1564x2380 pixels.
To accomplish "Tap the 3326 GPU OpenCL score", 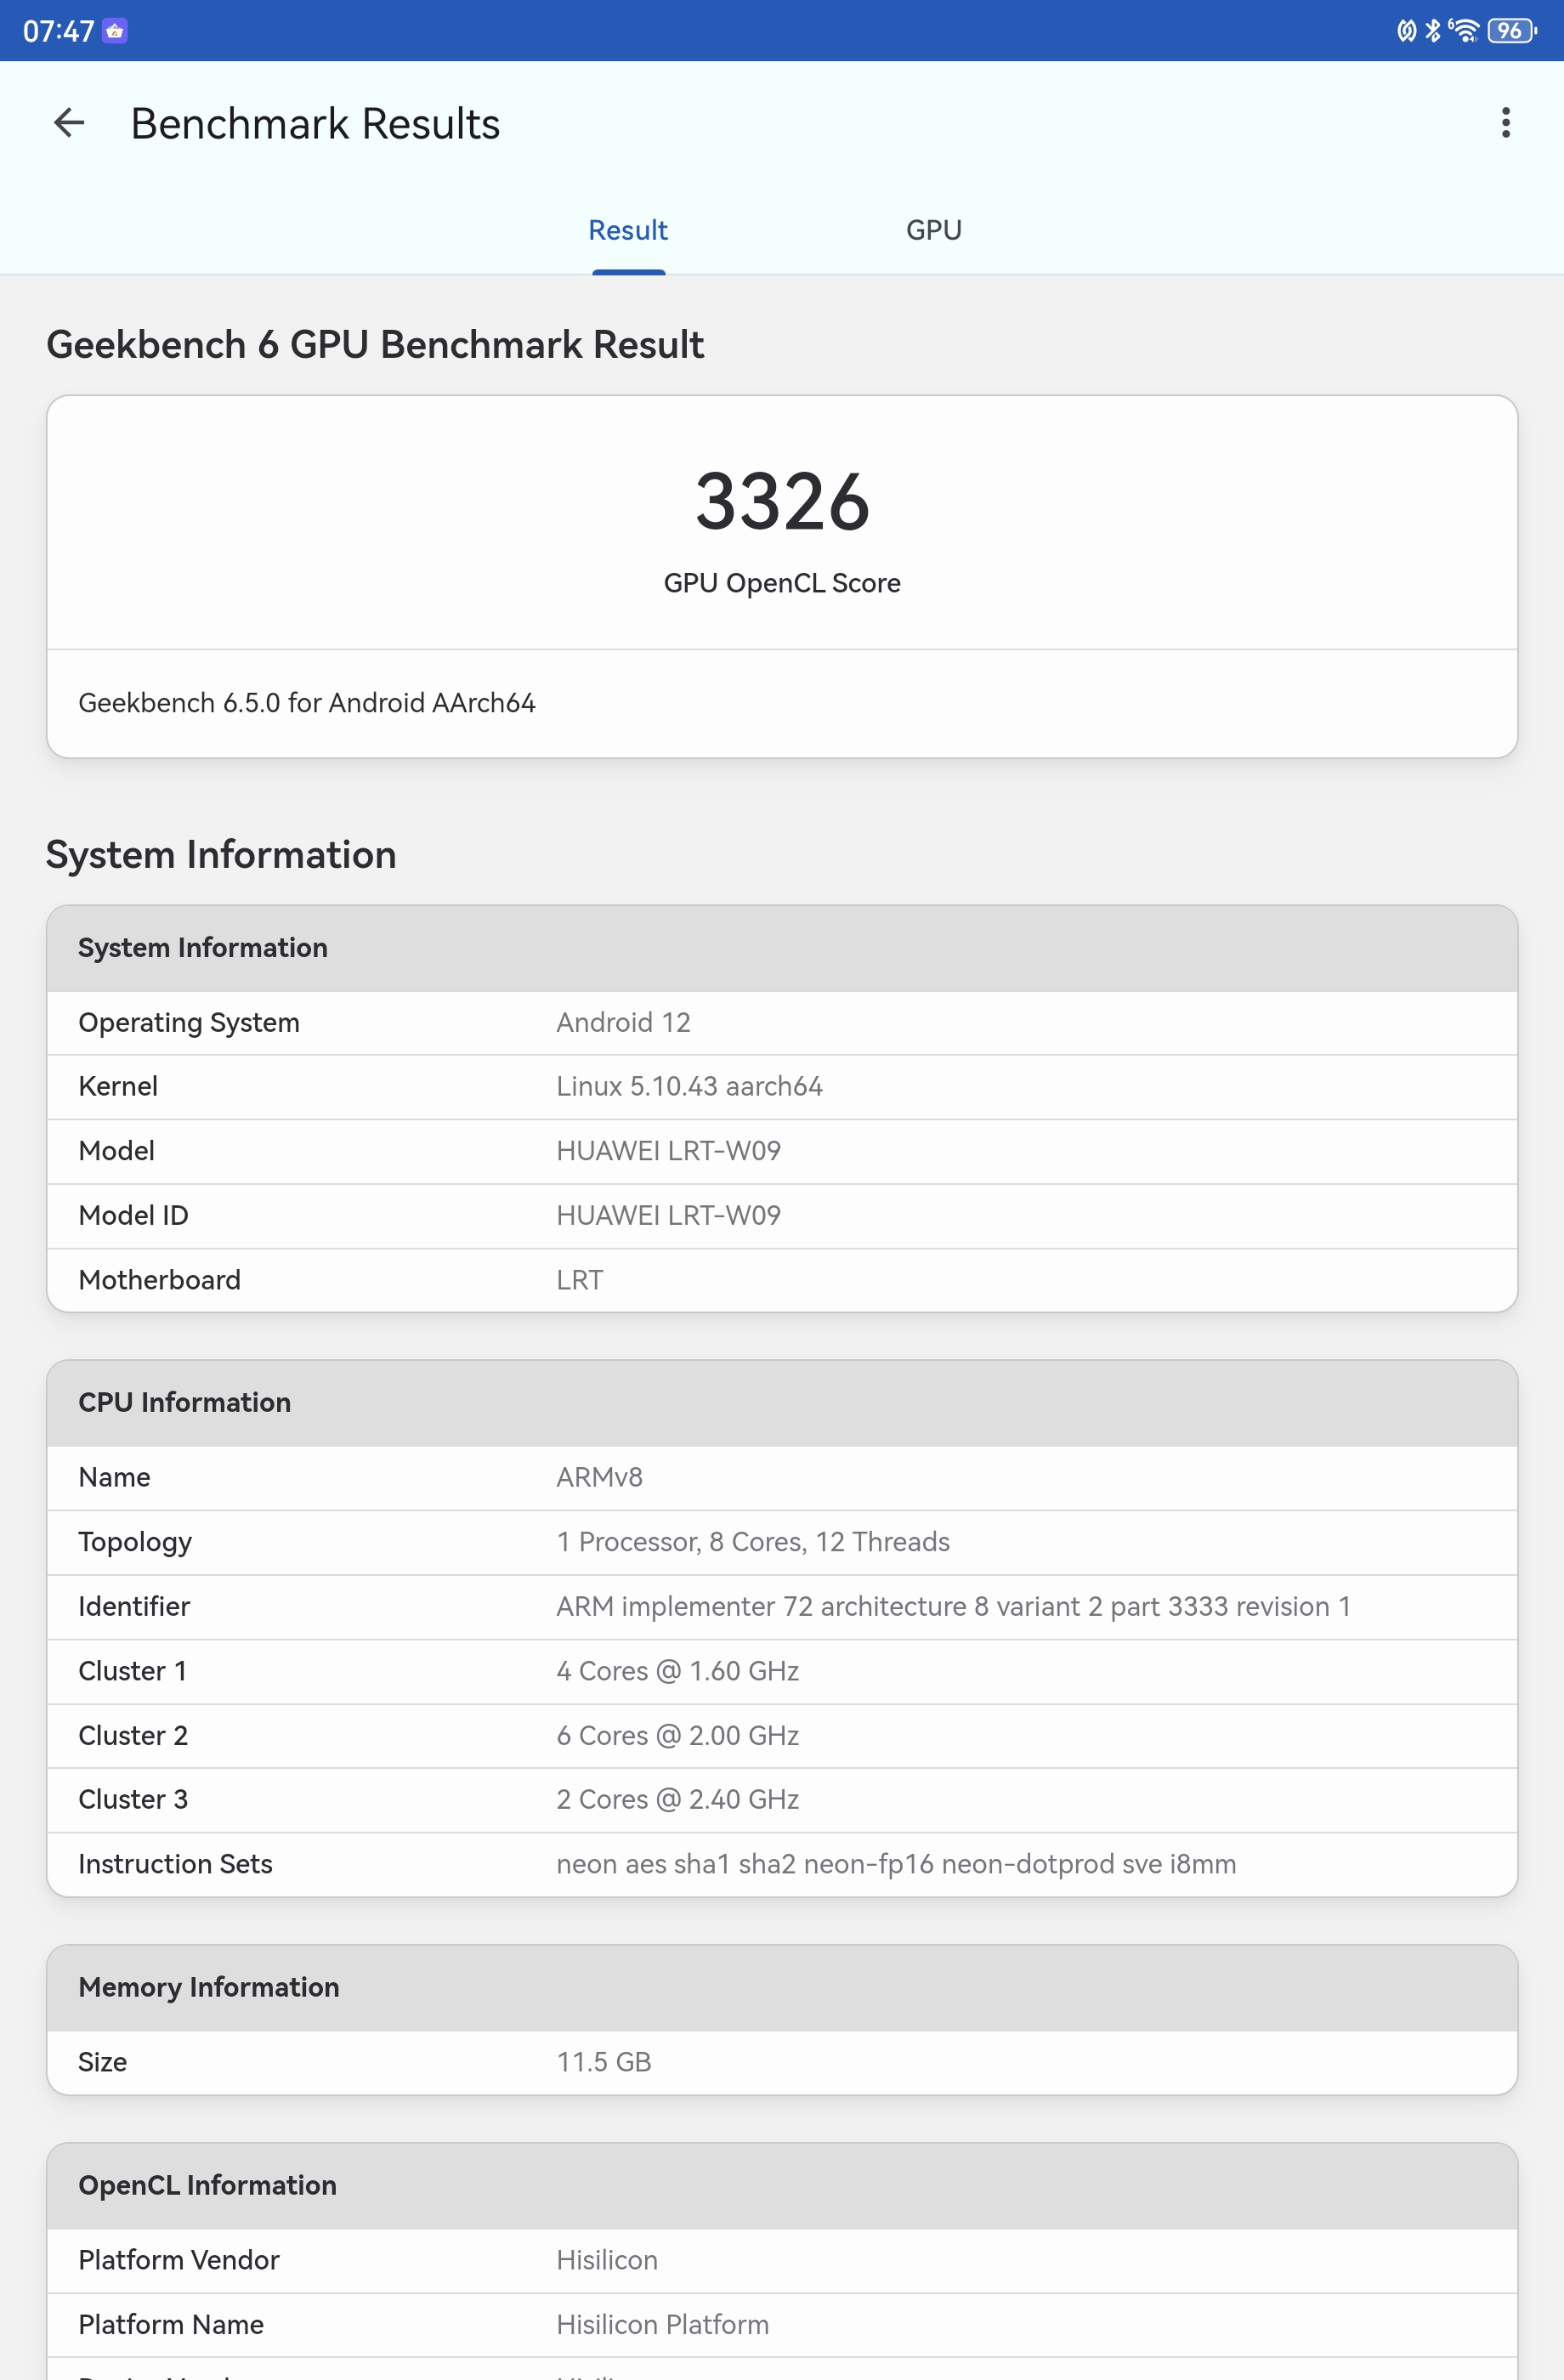I will click(x=782, y=502).
